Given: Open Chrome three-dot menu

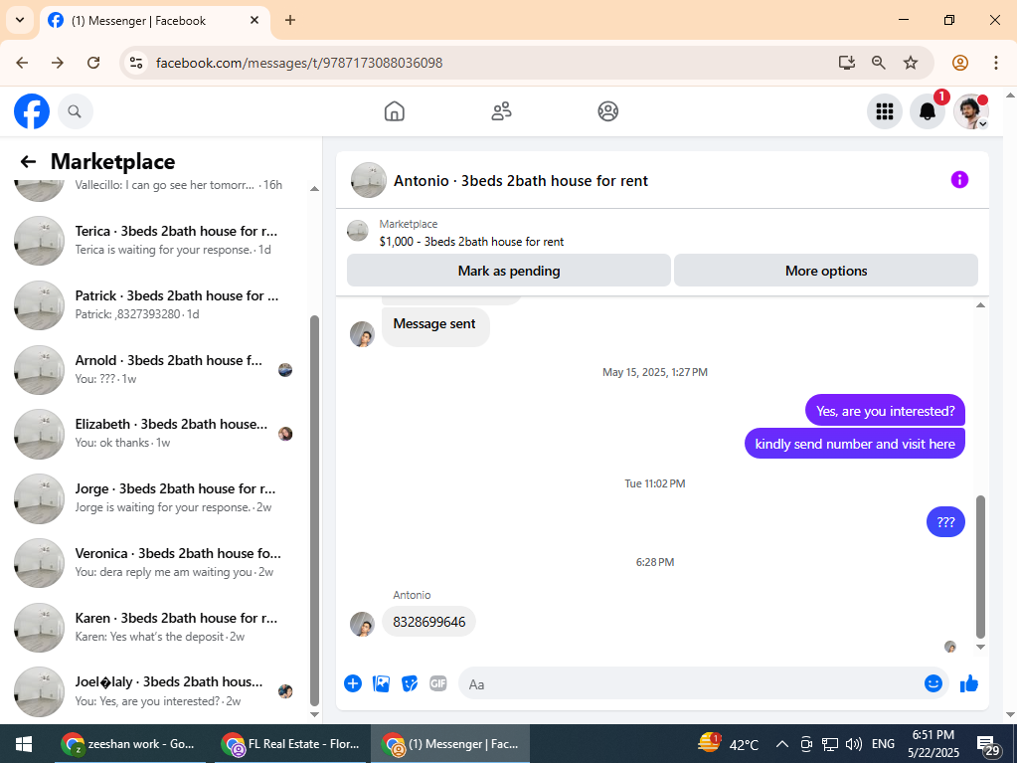Looking at the screenshot, I should point(995,63).
